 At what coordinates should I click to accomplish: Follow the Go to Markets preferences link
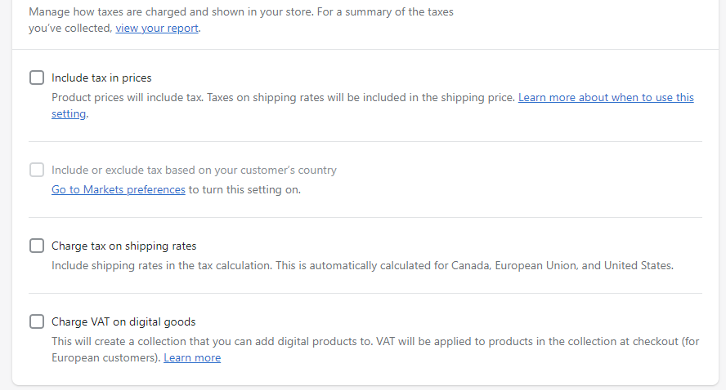(119, 189)
